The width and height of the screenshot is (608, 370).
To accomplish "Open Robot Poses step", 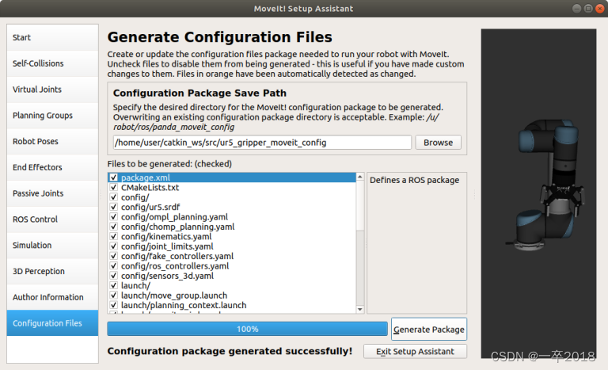I will (52, 141).
